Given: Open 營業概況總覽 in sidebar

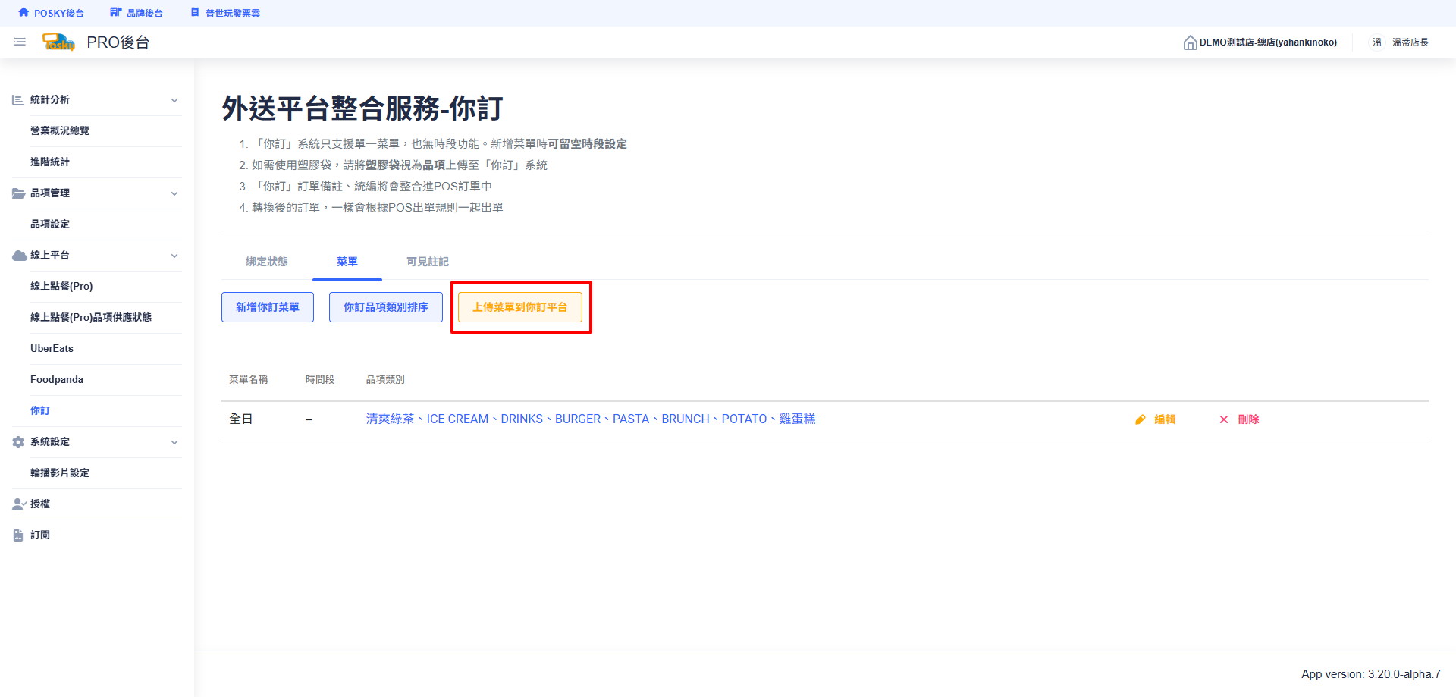Looking at the screenshot, I should tap(60, 130).
